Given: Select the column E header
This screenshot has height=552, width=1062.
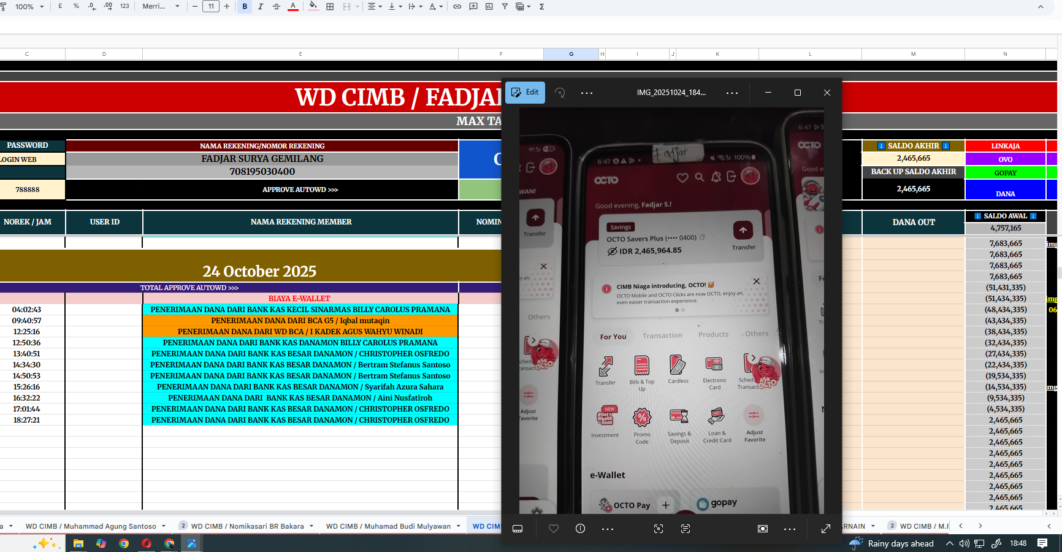Looking at the screenshot, I should pyautogui.click(x=300, y=54).
